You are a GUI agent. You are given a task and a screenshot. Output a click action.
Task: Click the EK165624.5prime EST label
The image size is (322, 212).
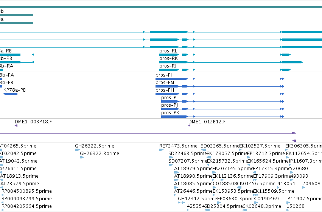(x=268, y=161)
